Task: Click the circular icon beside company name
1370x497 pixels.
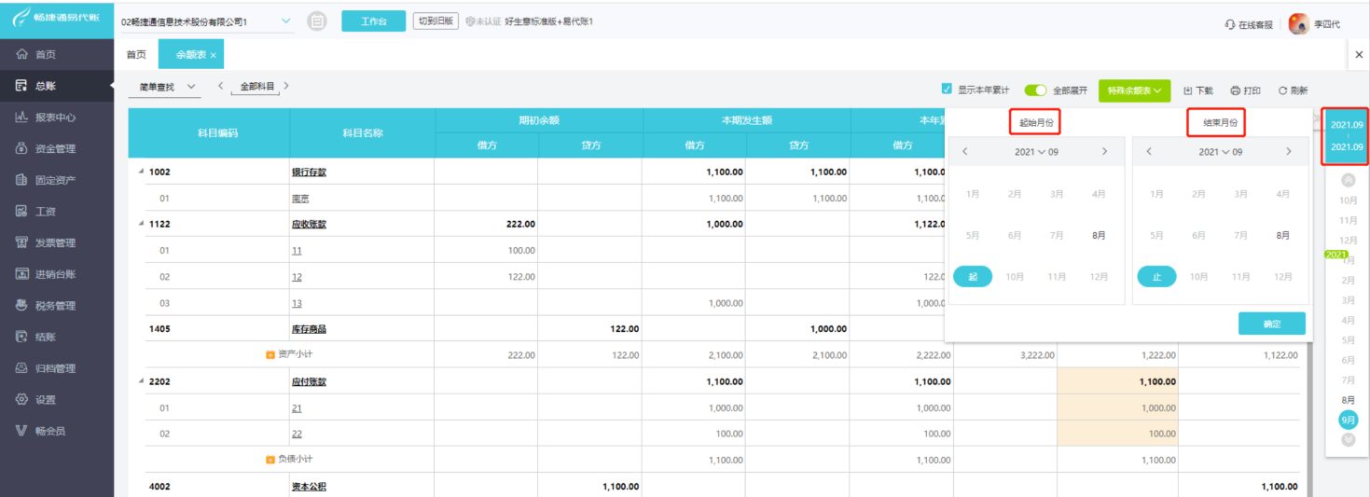Action: pos(317,21)
